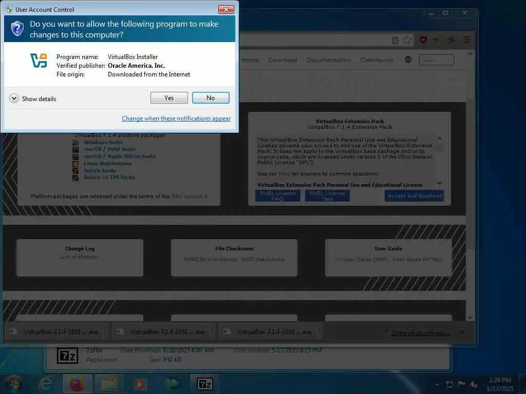Open the Windows Start button
Viewport: 526px width, 394px height.
coord(13,384)
